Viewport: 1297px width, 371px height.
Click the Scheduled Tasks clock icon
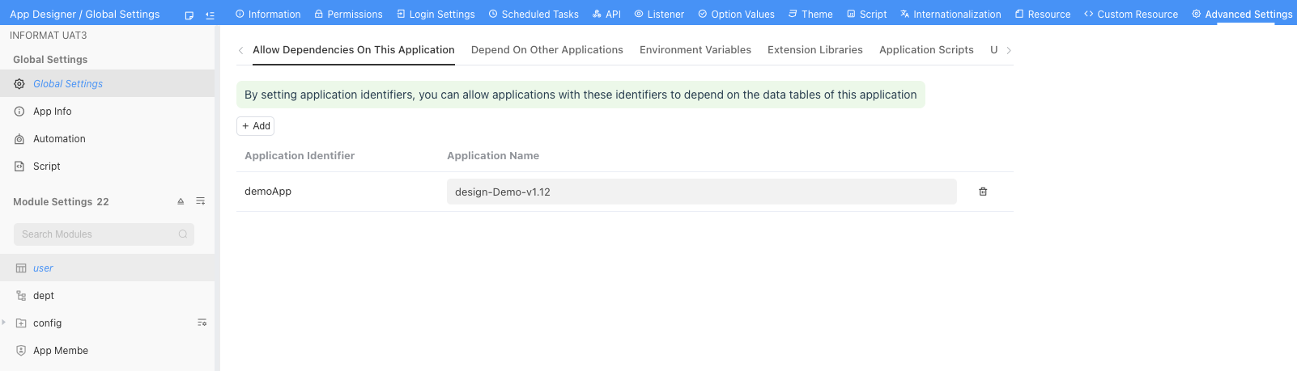[x=493, y=14]
